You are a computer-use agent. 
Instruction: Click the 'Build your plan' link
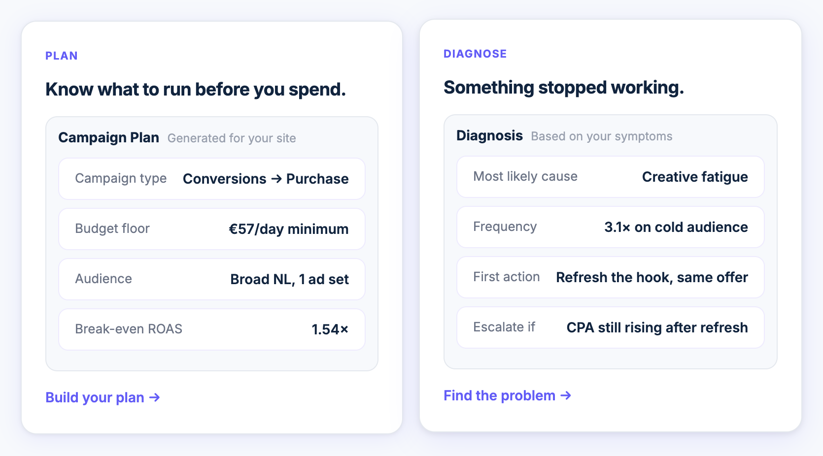point(95,397)
